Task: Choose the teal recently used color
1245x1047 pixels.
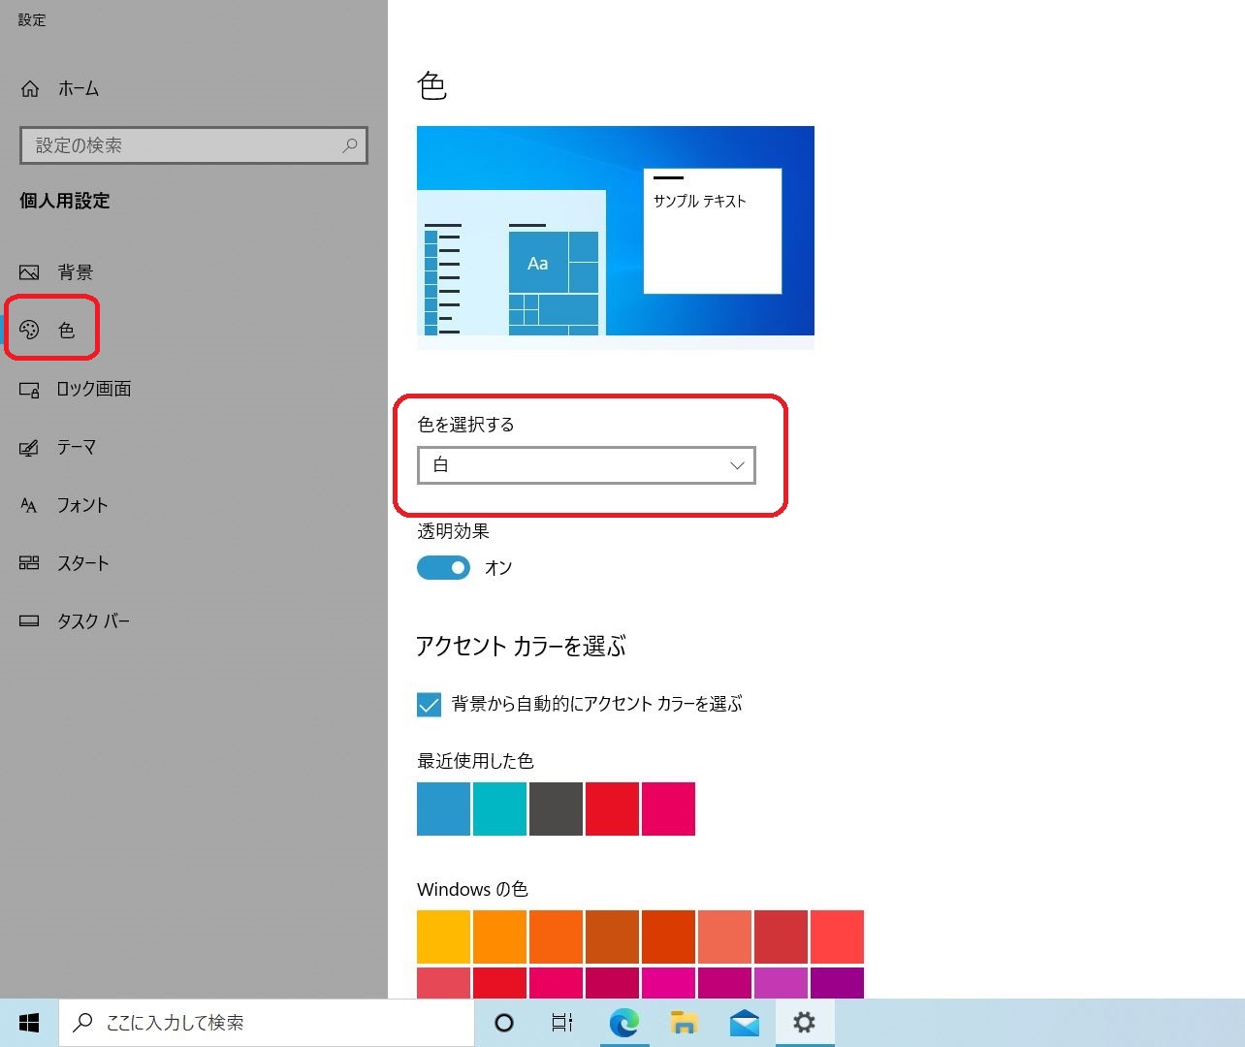Action: point(499,809)
